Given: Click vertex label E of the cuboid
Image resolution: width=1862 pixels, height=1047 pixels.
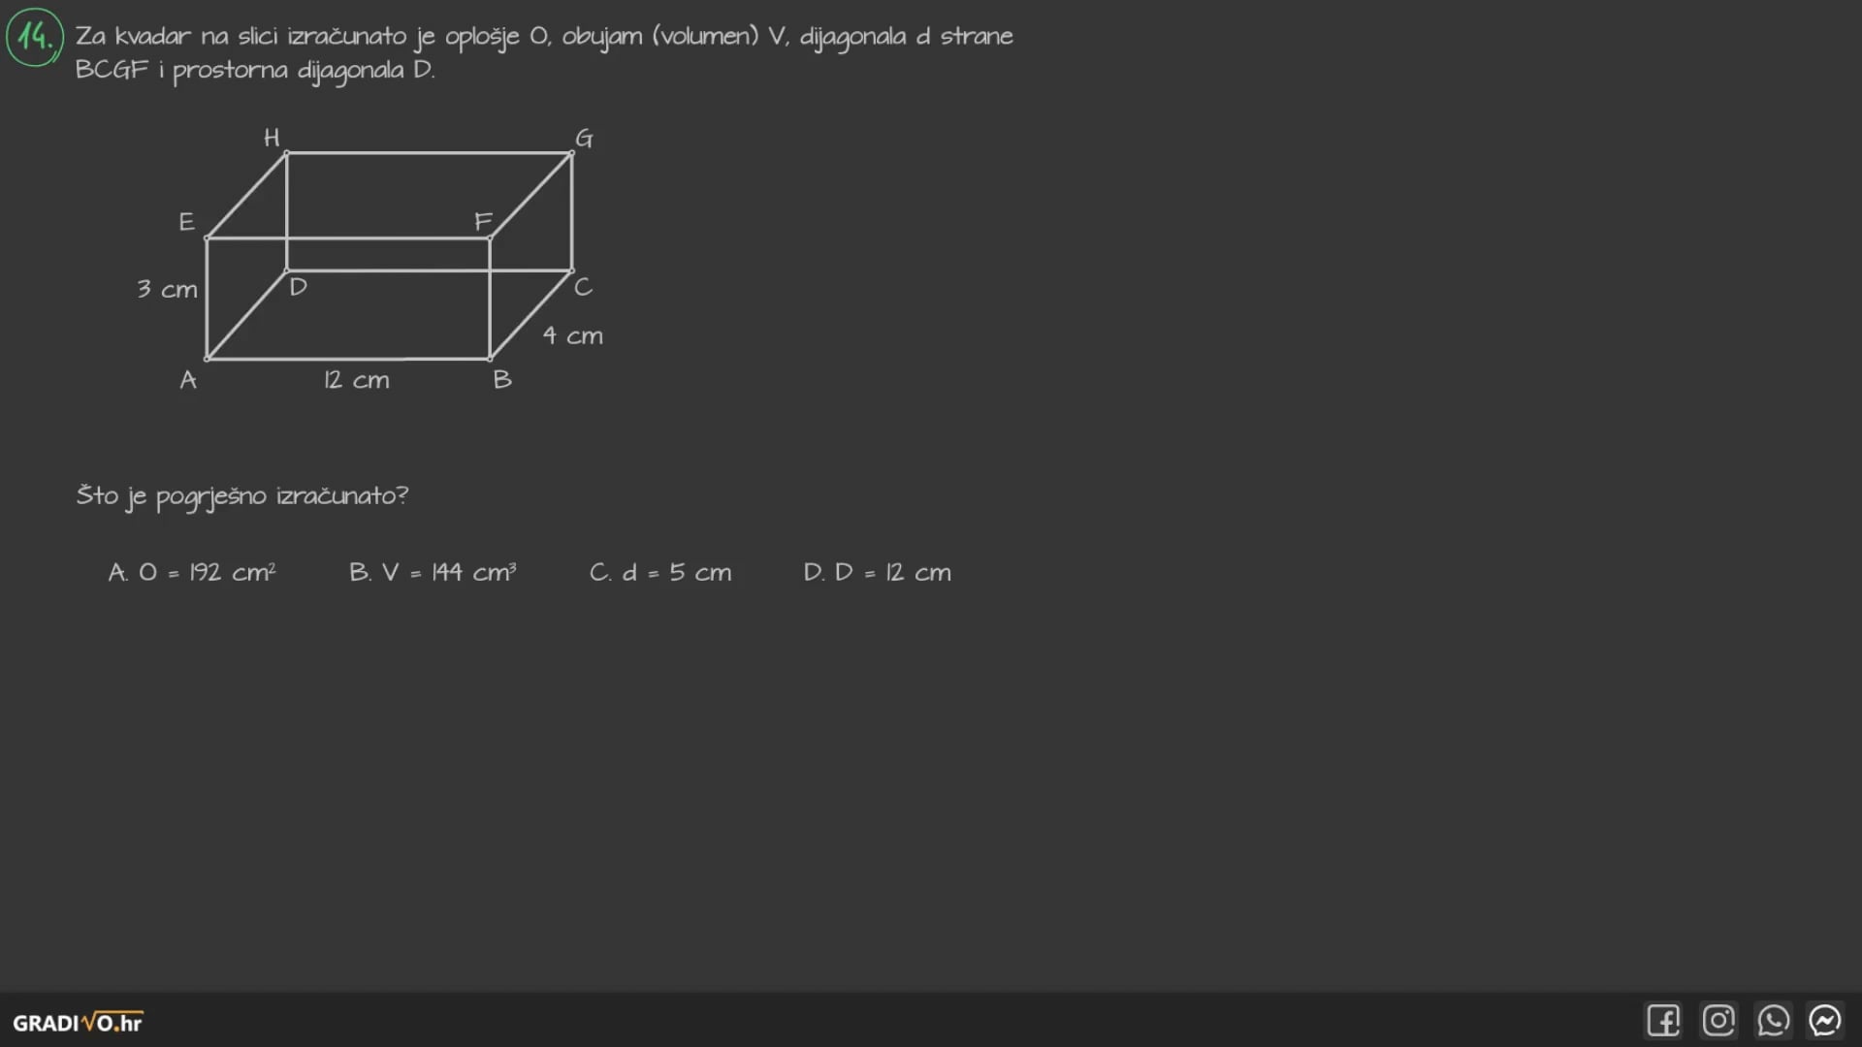Looking at the screenshot, I should tap(186, 222).
